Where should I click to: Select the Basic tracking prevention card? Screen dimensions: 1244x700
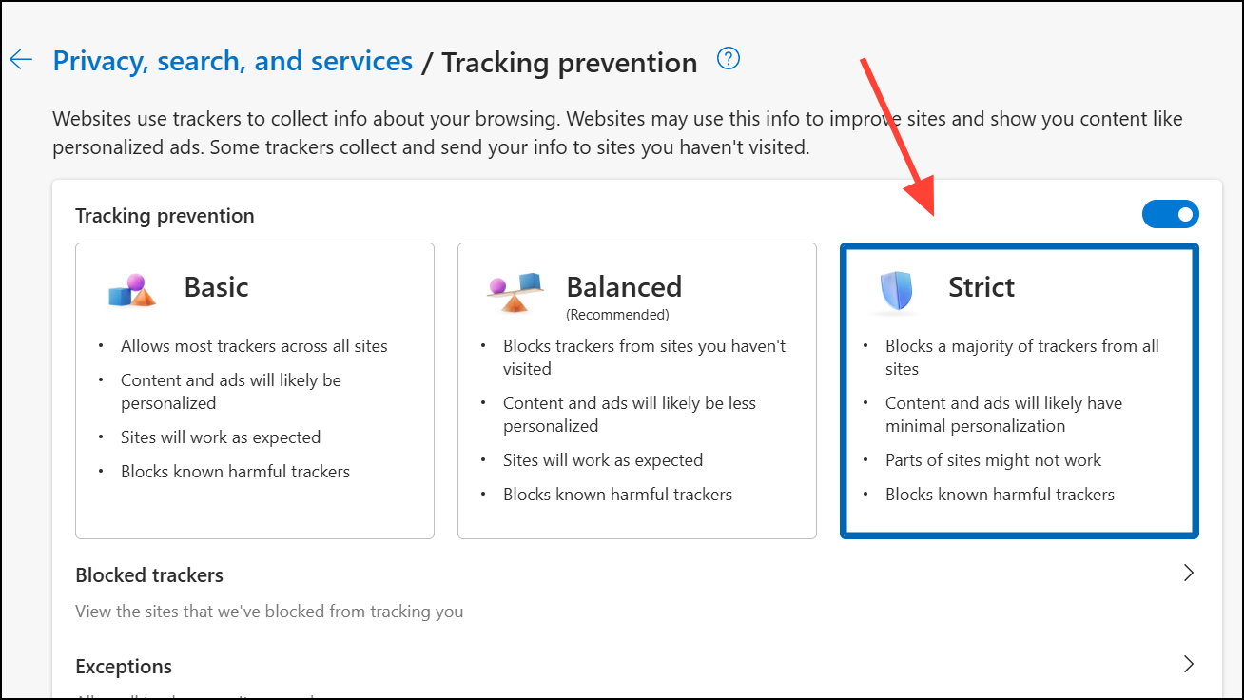(255, 391)
